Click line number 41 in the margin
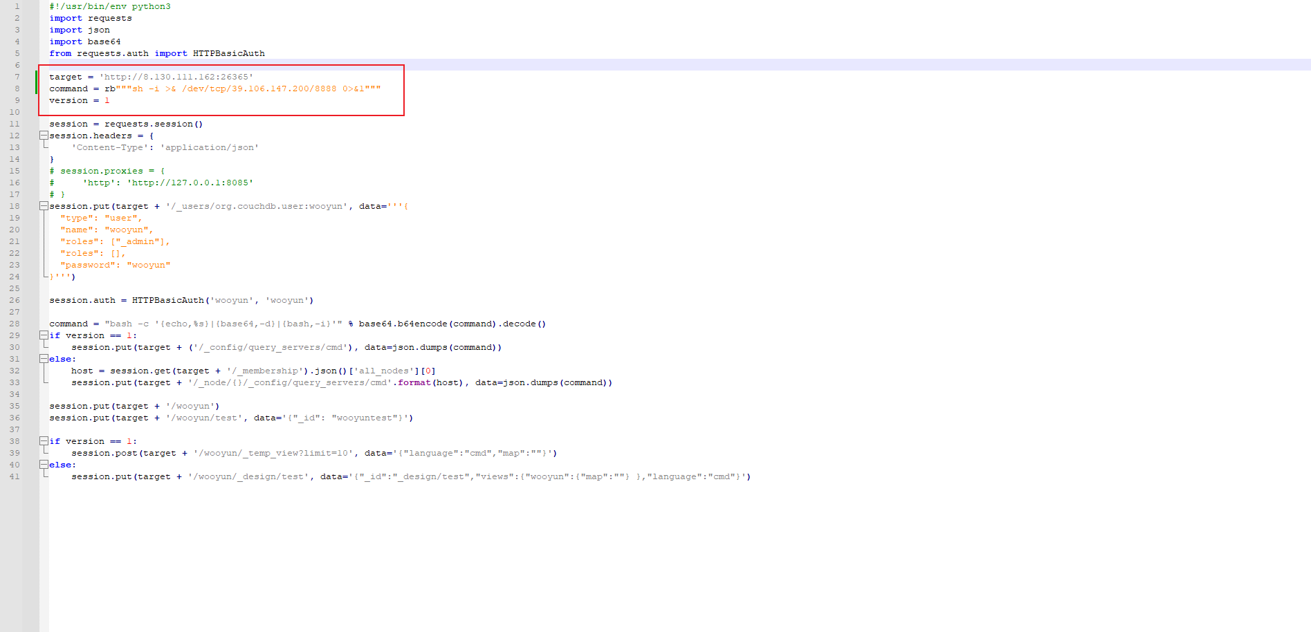The image size is (1311, 632). pos(15,476)
